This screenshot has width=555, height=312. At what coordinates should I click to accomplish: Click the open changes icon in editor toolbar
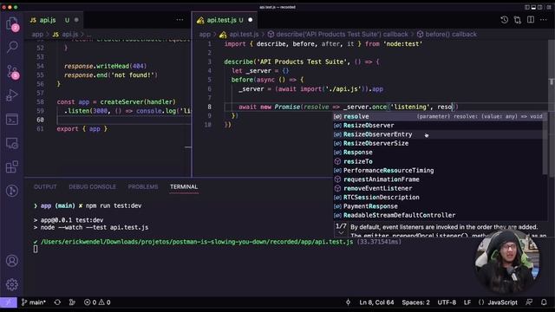click(518, 20)
